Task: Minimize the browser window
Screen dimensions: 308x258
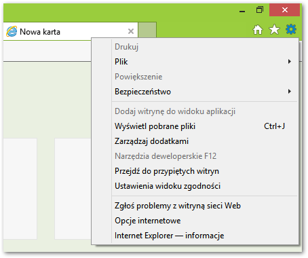Action: tap(242, 10)
